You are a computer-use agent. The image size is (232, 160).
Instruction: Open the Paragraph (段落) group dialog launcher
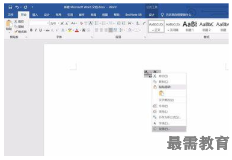145,37
